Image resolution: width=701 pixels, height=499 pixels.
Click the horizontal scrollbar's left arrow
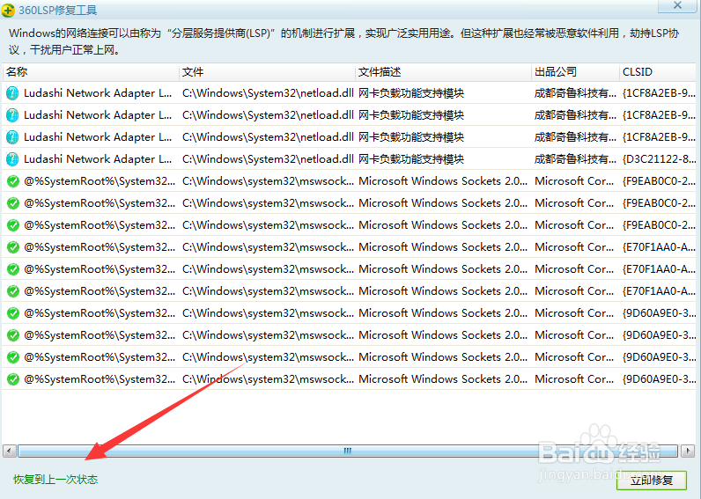10,451
